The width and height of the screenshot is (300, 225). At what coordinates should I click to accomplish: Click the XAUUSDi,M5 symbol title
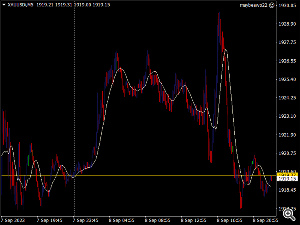point(21,5)
